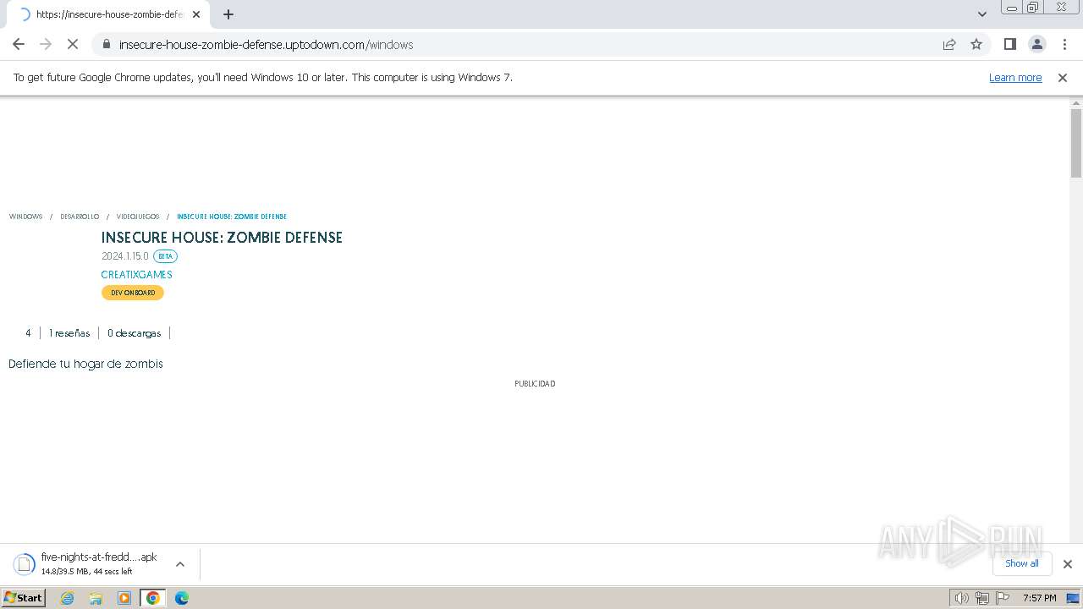This screenshot has width=1083, height=609.
Task: Click the padlock site info icon
Action: pos(107,45)
